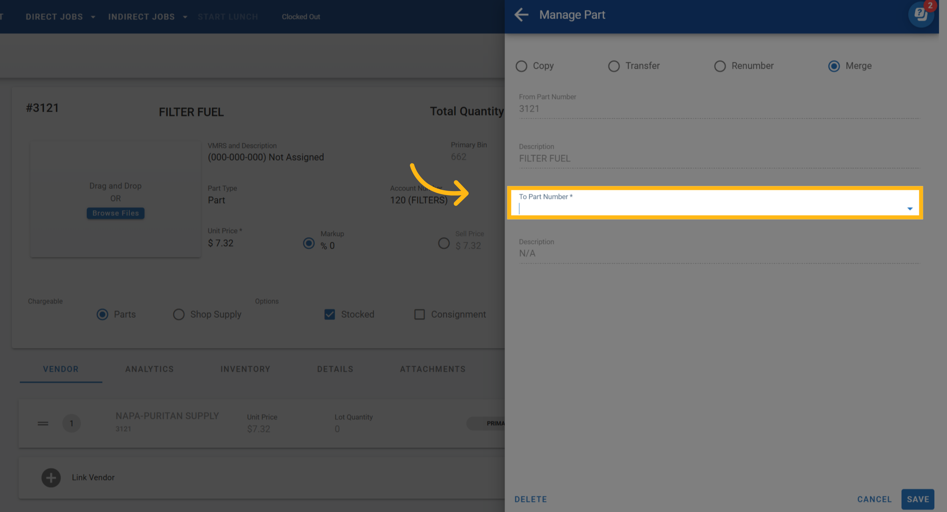The image size is (947, 512).
Task: Click the Delete button
Action: (x=531, y=499)
